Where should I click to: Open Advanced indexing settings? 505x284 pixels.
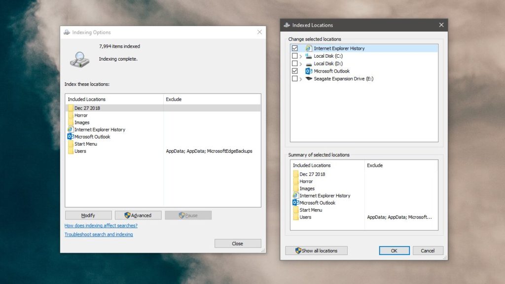pos(138,215)
